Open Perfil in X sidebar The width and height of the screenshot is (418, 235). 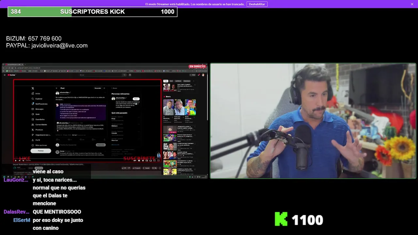(x=36, y=140)
